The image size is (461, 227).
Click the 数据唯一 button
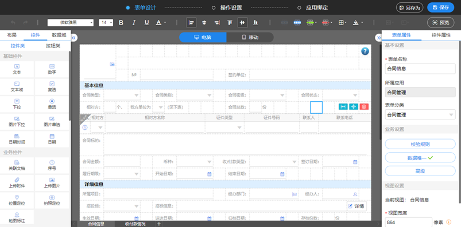[x=420, y=158]
